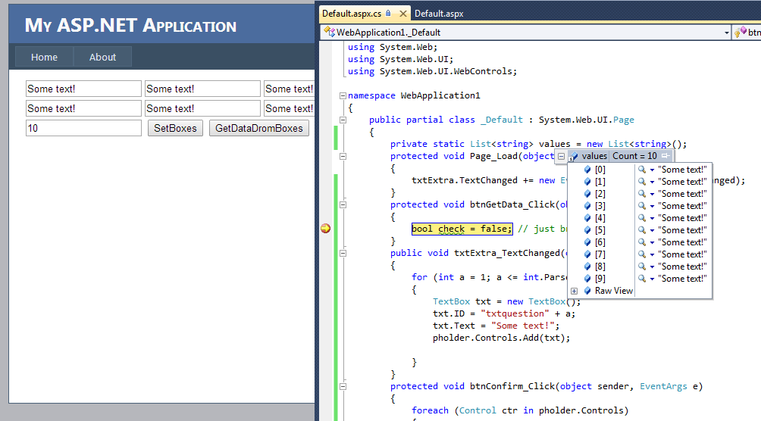
Task: Click the GetDataDromBoxes button
Action: (x=259, y=128)
